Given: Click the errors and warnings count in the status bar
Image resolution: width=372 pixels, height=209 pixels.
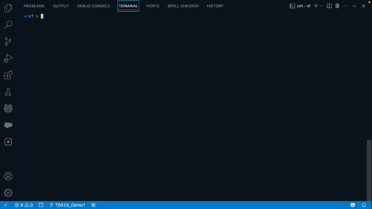Looking at the screenshot, I should (x=24, y=205).
